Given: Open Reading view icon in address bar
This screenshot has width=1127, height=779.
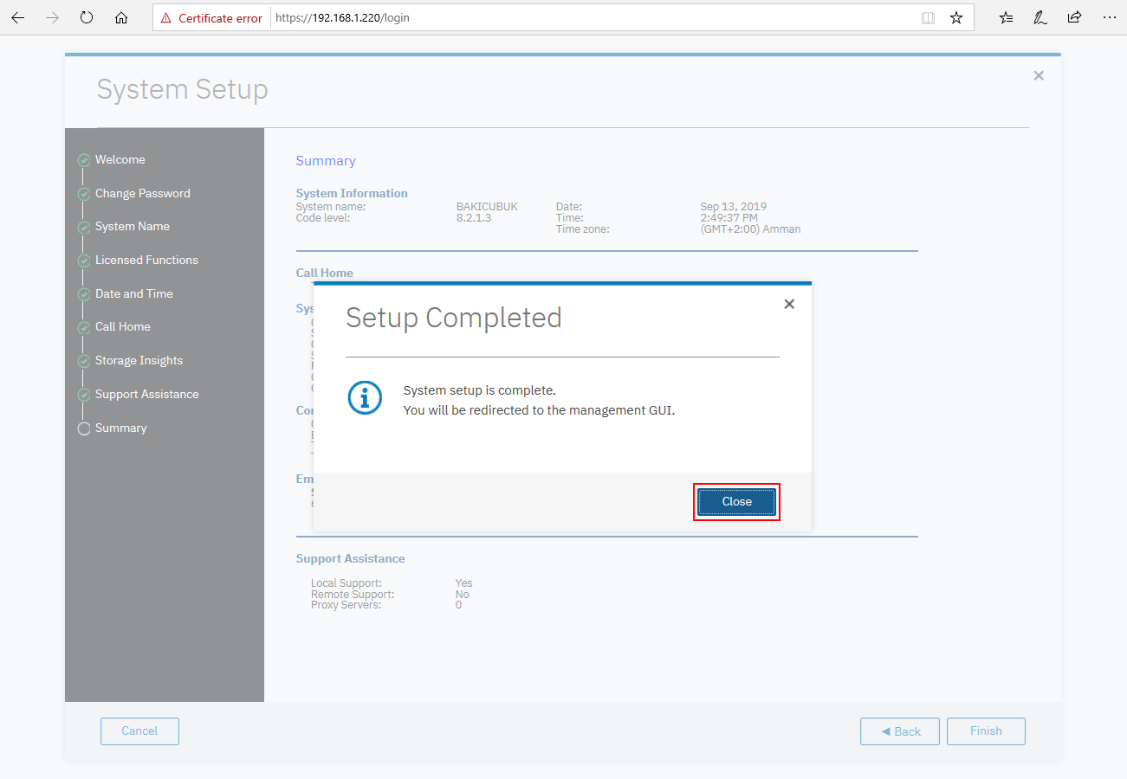Looking at the screenshot, I should (x=928, y=17).
